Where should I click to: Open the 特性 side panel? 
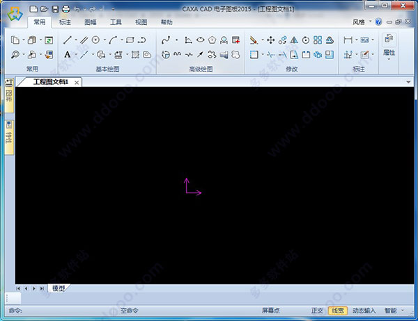9,137
